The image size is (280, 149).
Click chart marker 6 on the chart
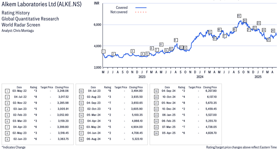[x=152, y=48]
